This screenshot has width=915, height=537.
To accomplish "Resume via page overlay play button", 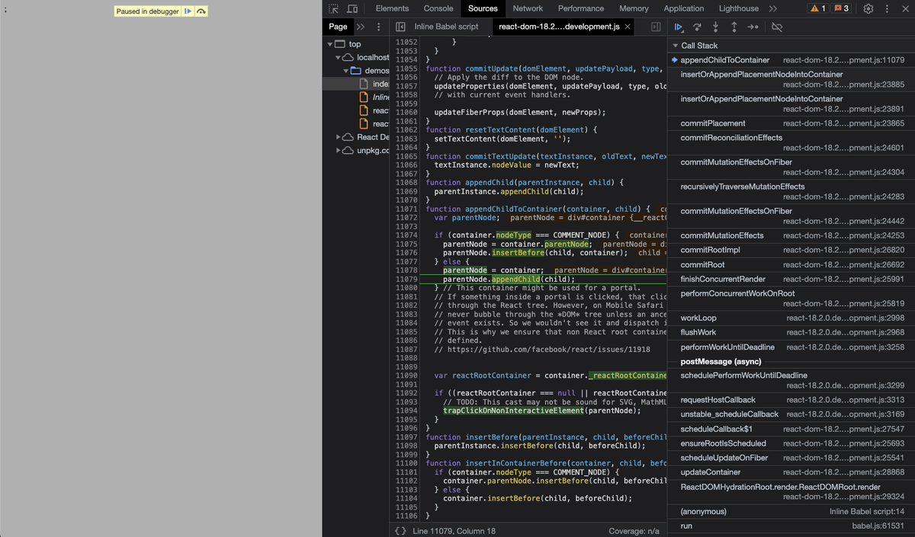I will [188, 11].
